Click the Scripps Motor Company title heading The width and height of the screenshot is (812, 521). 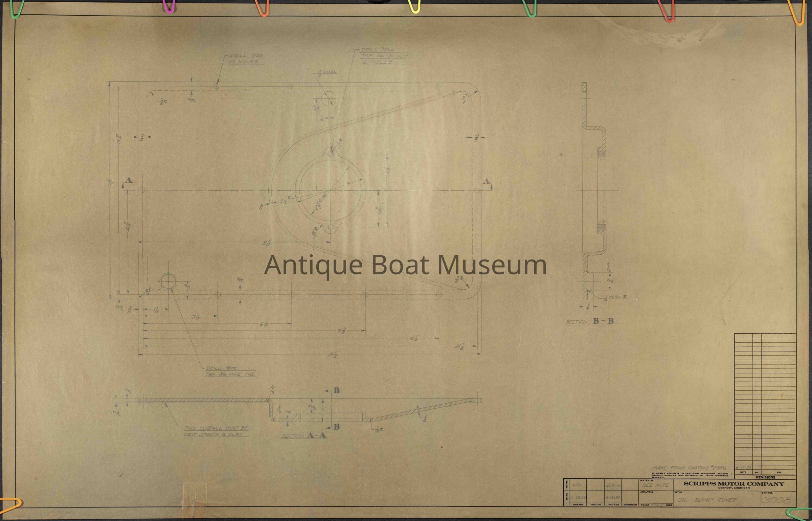pos(734,484)
